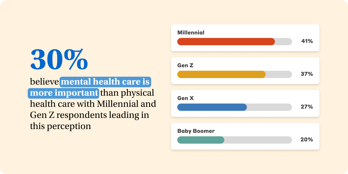Click the 27% value
This screenshot has width=348, height=174.
pos(307,107)
